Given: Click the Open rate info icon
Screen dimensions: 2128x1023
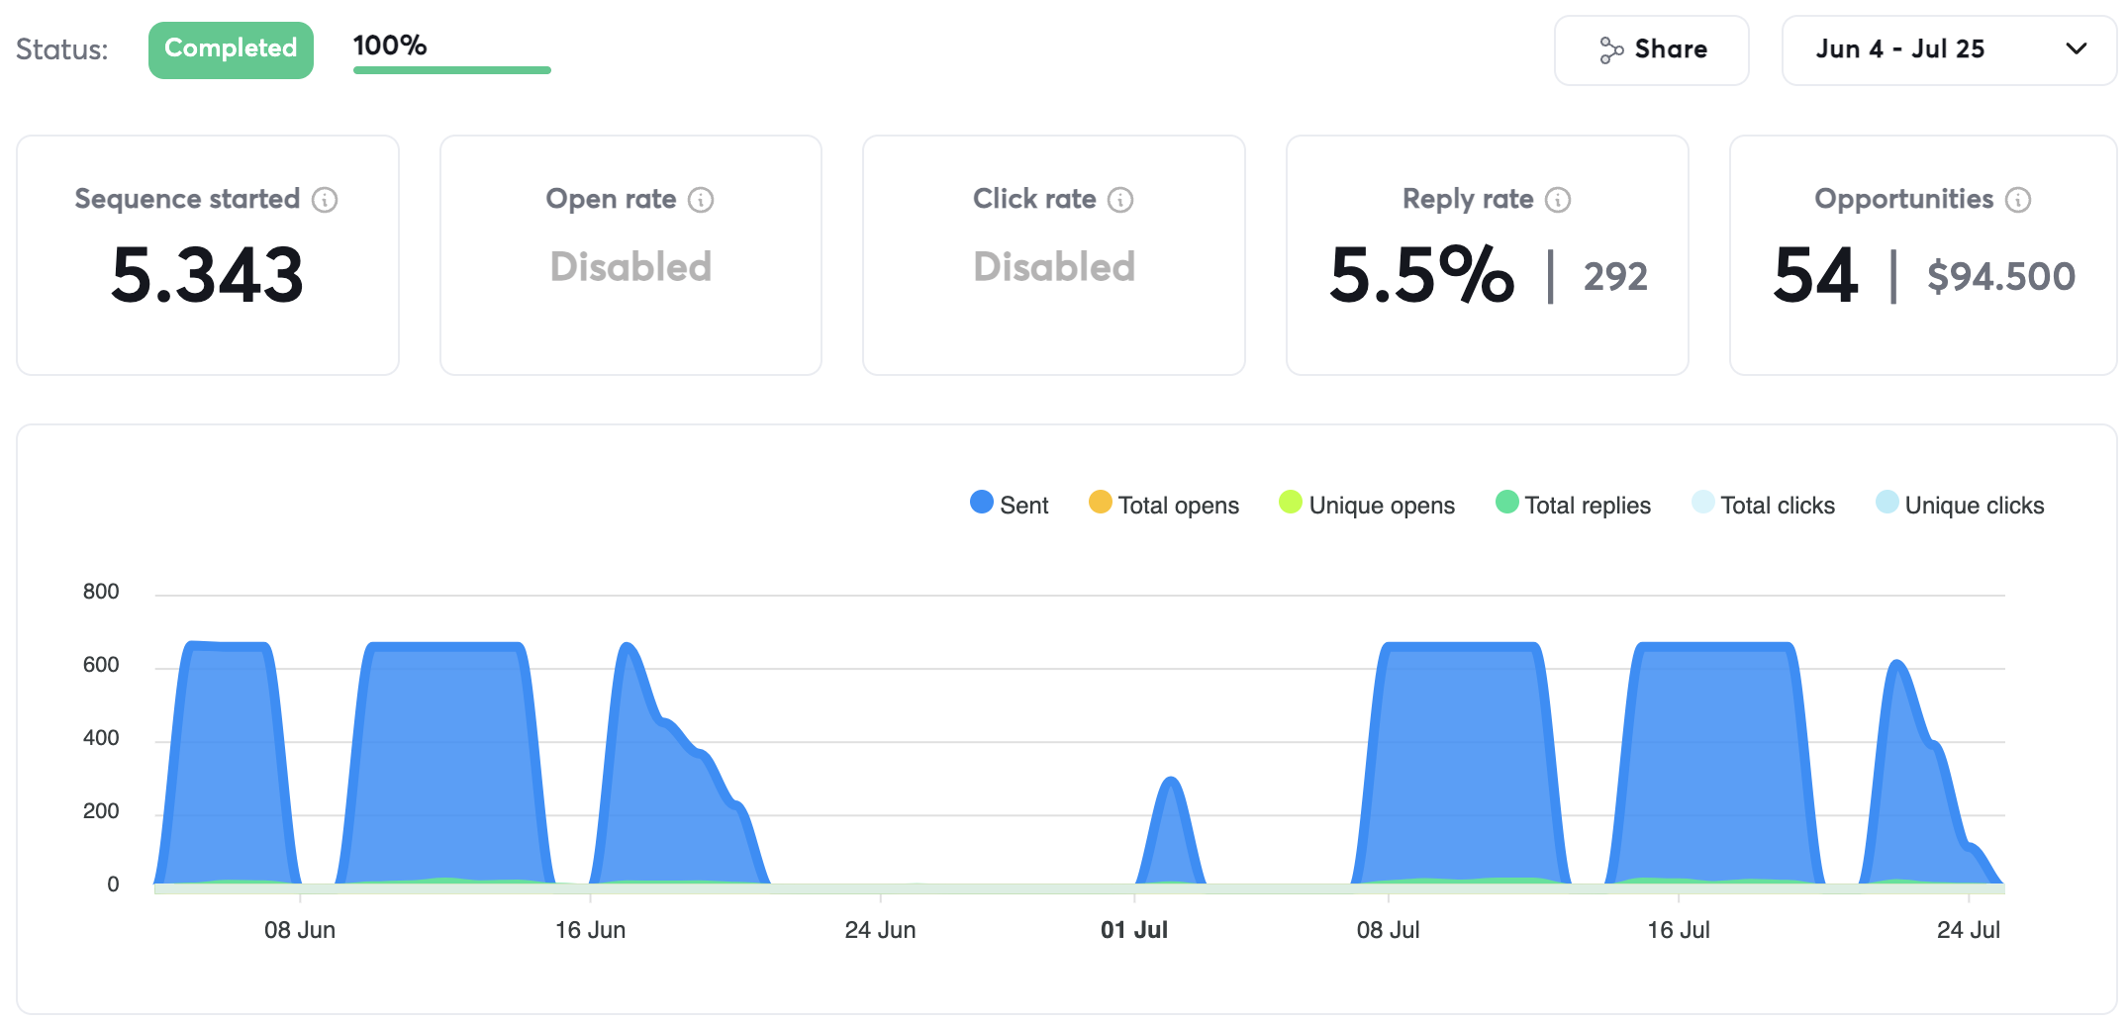Looking at the screenshot, I should [701, 200].
